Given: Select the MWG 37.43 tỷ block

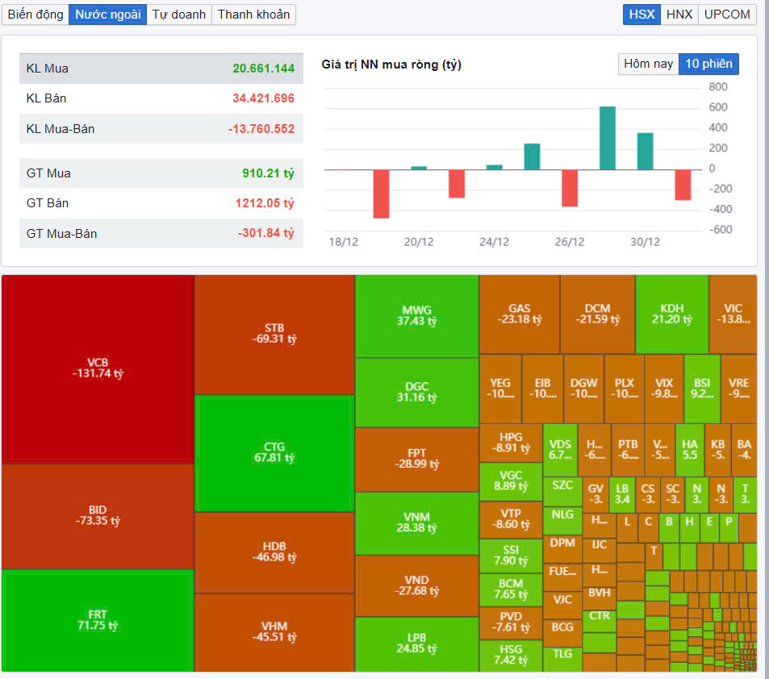Looking at the screenshot, I should click(x=417, y=316).
